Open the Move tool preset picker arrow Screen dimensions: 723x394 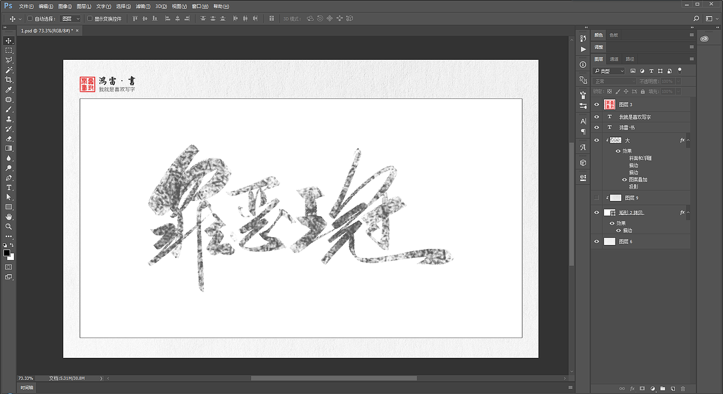[20, 19]
